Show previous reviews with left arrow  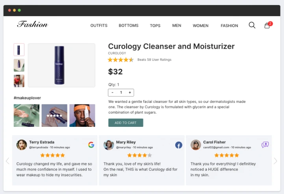click(x=7, y=161)
